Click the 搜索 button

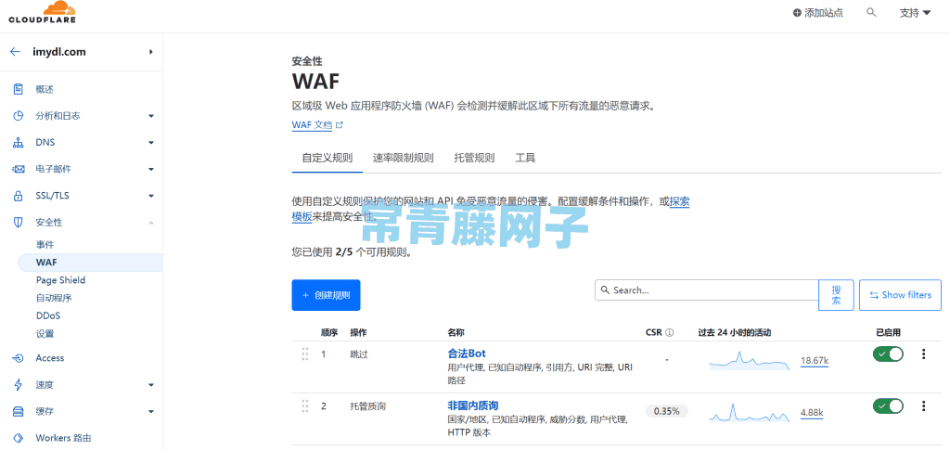[x=836, y=295]
